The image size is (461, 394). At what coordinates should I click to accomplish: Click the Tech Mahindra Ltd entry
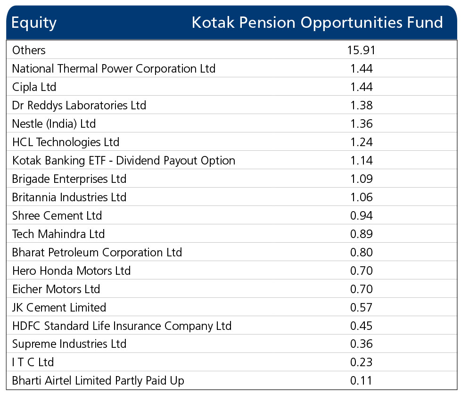58,234
